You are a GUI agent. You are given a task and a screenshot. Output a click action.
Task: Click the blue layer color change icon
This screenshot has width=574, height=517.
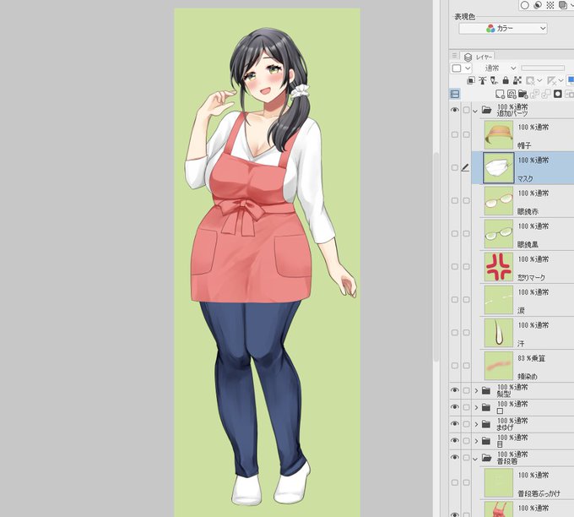click(571, 80)
